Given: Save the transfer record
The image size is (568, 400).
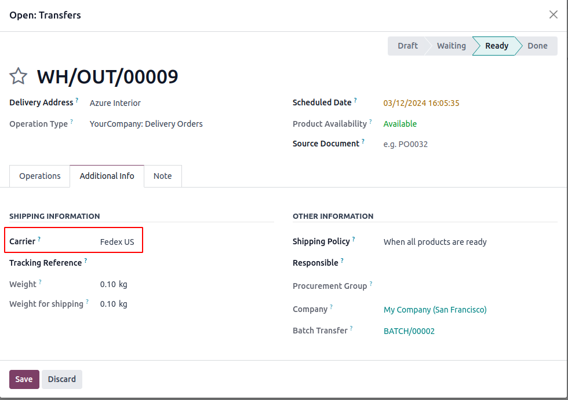Looking at the screenshot, I should (x=24, y=379).
